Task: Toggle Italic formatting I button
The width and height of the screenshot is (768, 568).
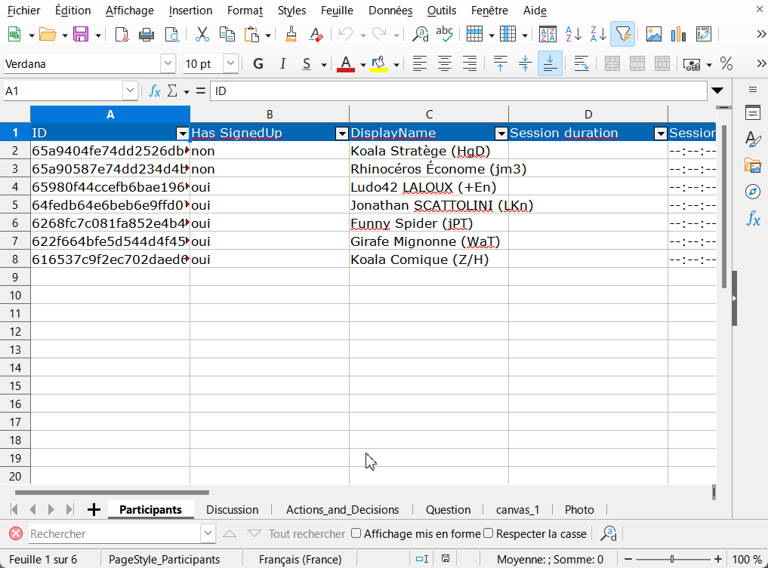Action: 282,63
